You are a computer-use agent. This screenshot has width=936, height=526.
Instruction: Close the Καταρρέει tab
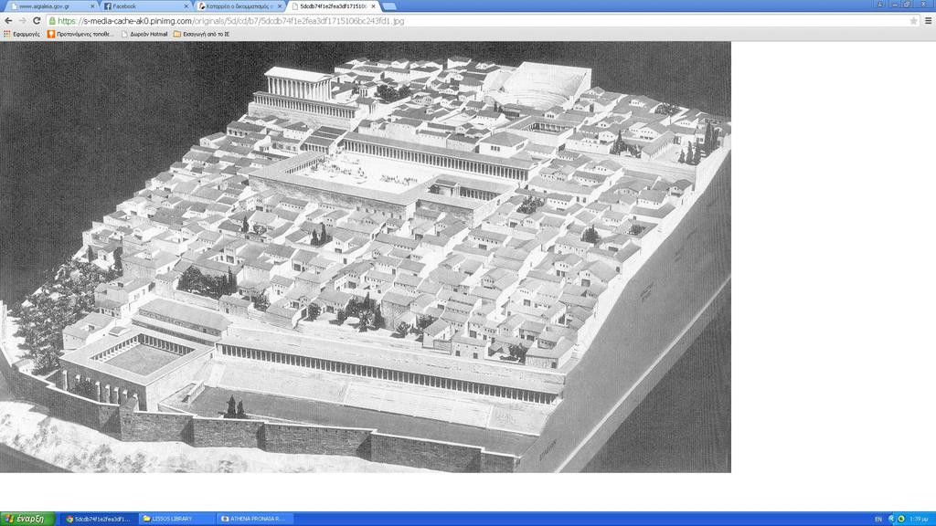point(280,6)
